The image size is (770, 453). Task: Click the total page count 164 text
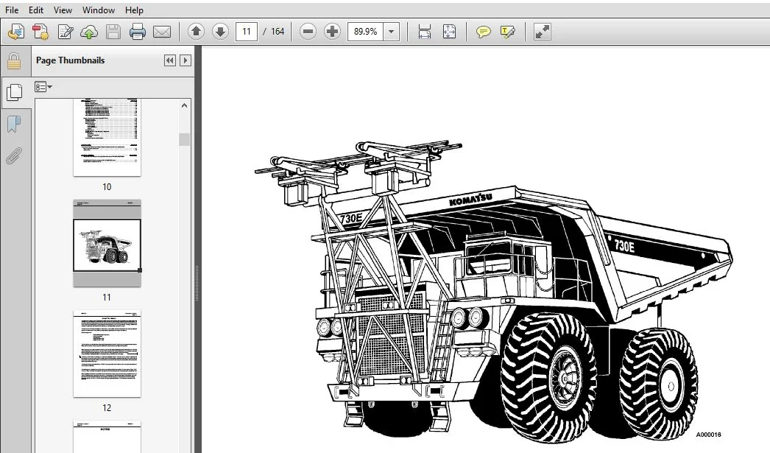pos(278,32)
